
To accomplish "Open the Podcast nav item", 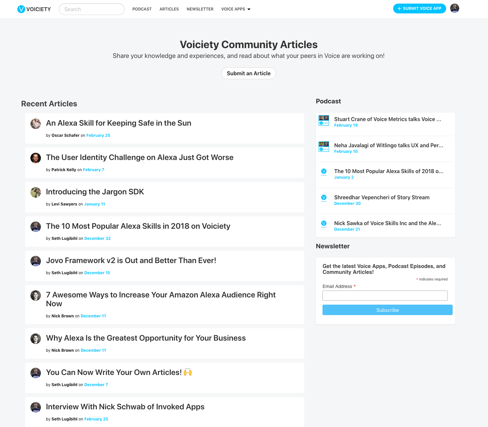I will tap(142, 9).
